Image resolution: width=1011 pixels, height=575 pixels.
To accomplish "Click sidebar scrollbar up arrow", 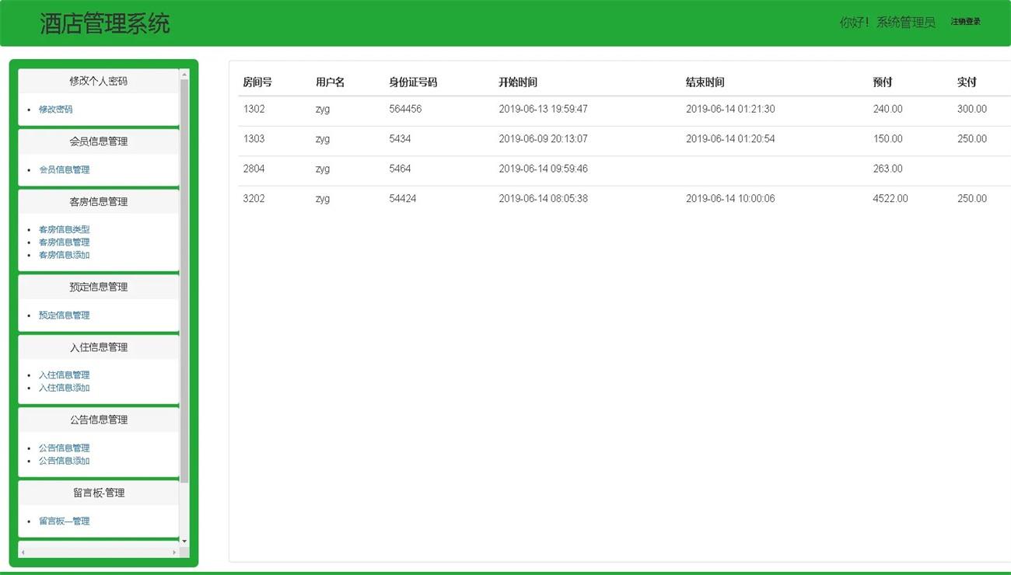I will pos(184,75).
